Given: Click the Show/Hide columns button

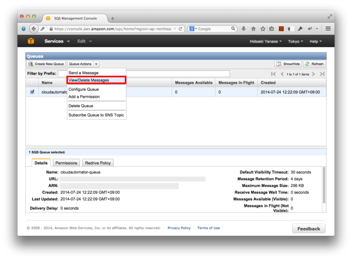Looking at the screenshot, I should 288,64.
